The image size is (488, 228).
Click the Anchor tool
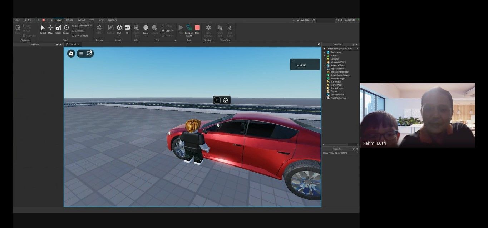(167, 36)
